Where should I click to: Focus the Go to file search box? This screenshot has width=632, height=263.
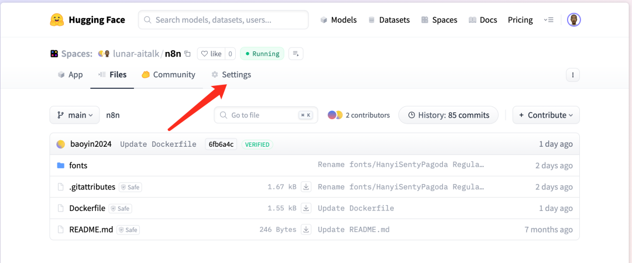click(x=266, y=115)
